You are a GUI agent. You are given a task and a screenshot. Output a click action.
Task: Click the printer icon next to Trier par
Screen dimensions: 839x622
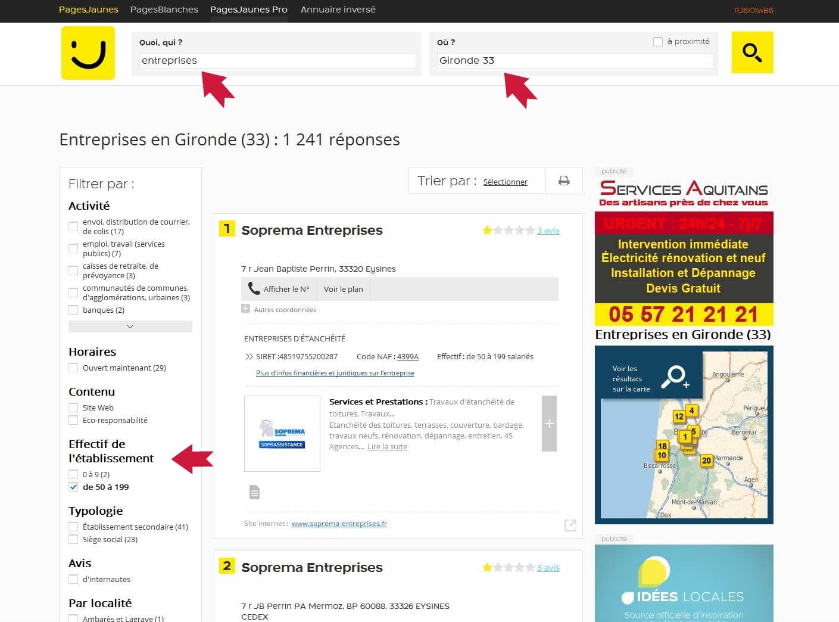[564, 181]
